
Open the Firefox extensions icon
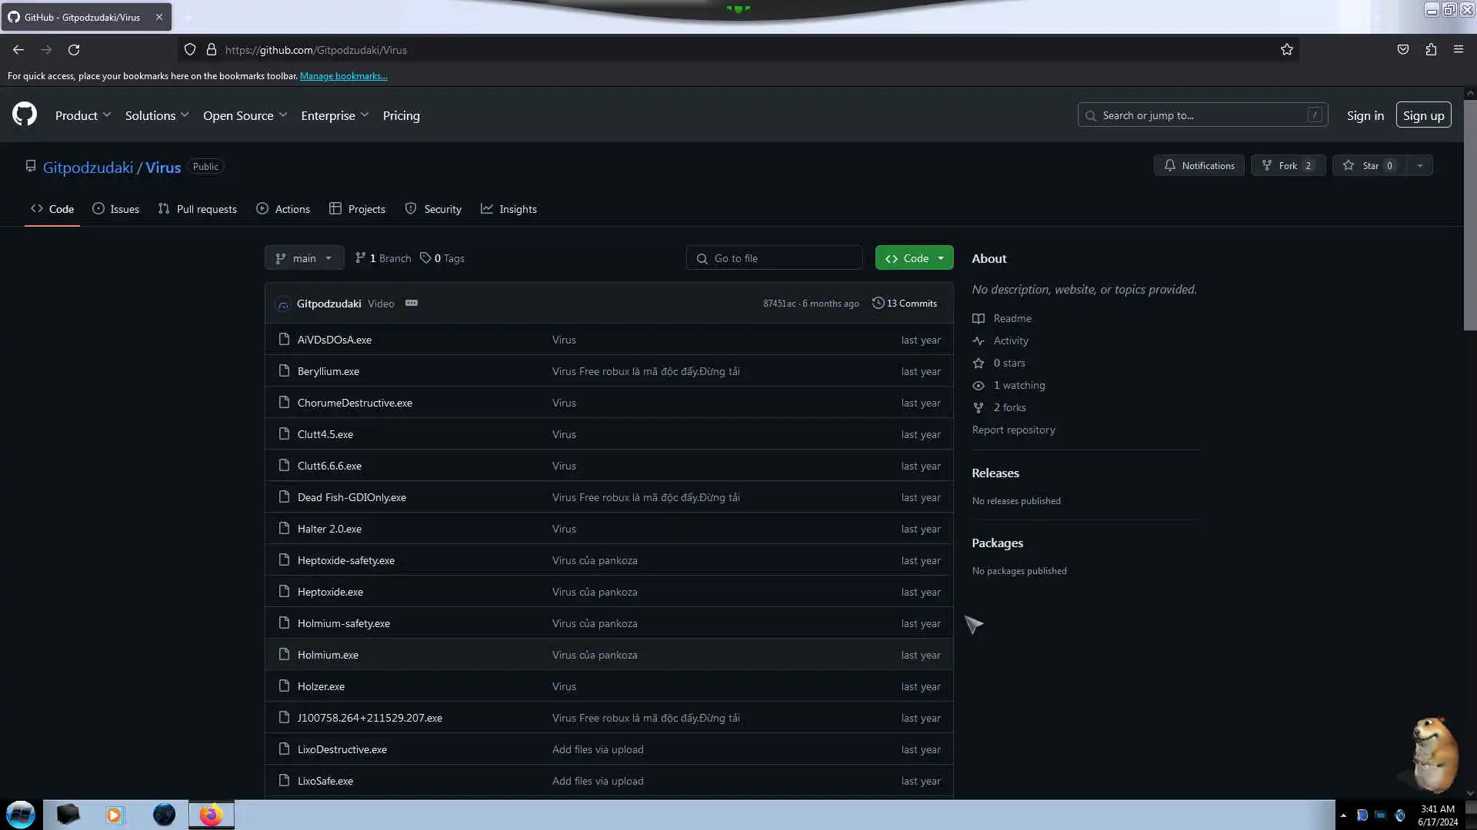[1431, 50]
